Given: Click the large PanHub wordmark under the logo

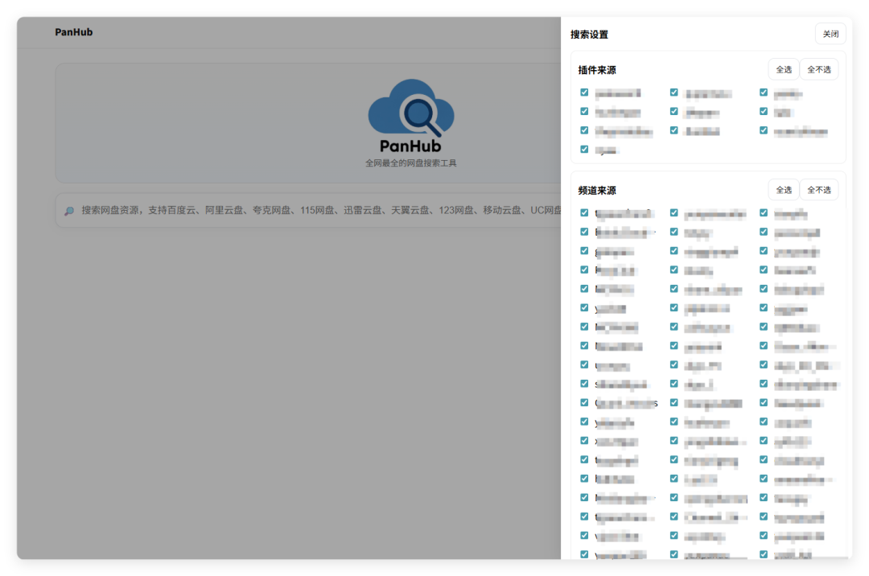Looking at the screenshot, I should (410, 146).
